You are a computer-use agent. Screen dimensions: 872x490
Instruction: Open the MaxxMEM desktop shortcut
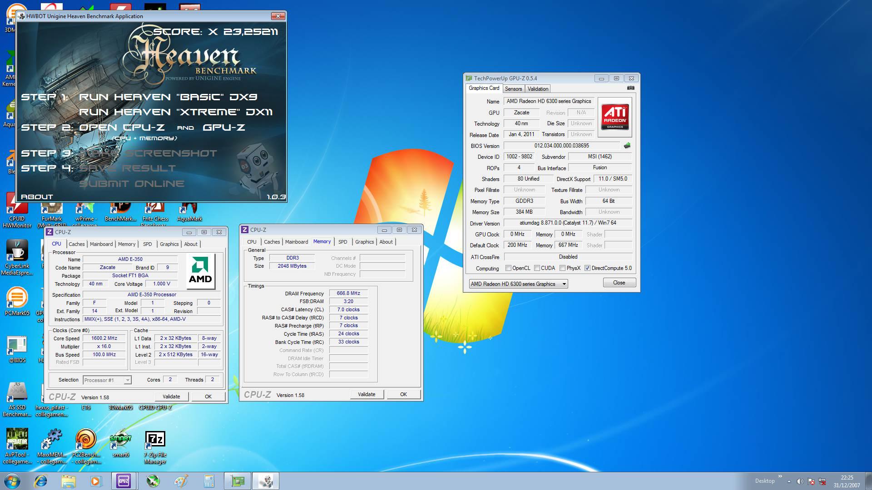coord(52,446)
